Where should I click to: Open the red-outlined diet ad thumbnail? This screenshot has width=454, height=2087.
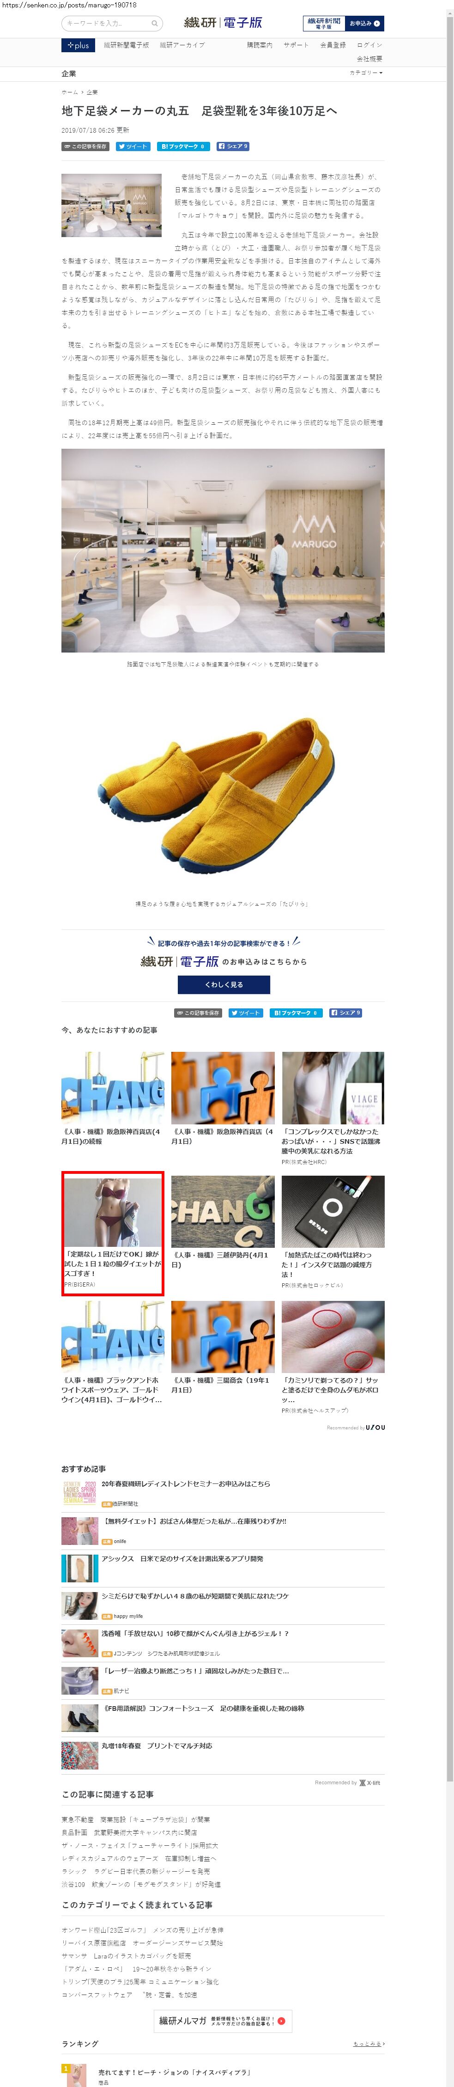click(113, 1212)
